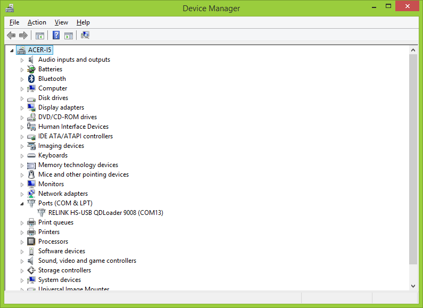Select the Processors category icon
423x308 pixels.
31,242
